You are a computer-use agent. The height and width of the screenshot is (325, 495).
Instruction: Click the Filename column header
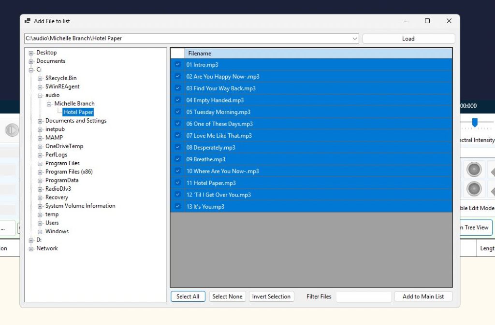click(319, 53)
